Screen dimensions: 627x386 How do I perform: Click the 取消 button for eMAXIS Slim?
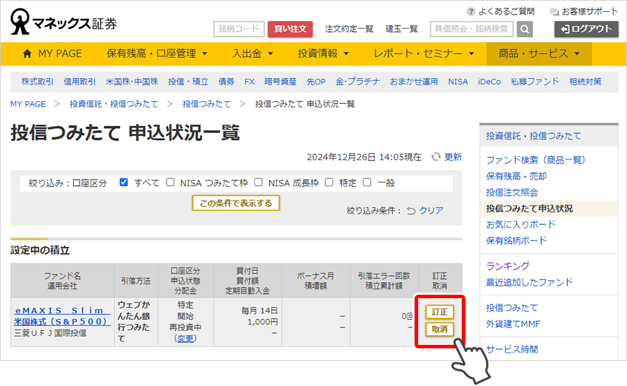coord(440,329)
